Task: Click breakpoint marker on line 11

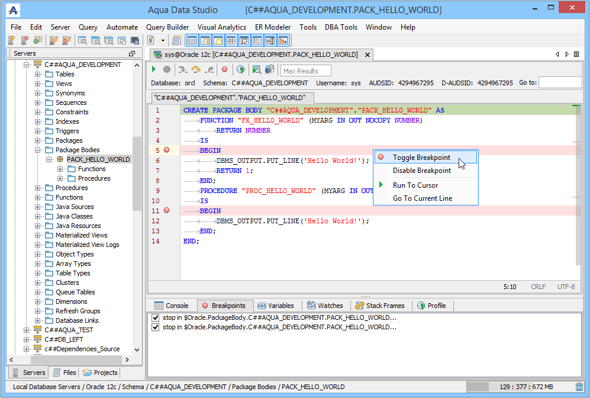Action: (166, 211)
